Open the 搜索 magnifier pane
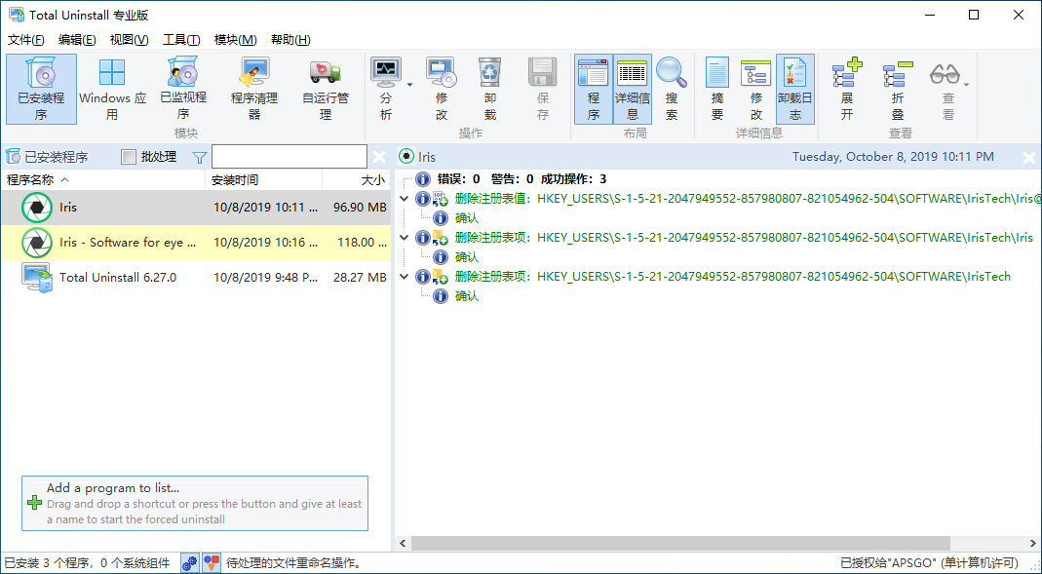This screenshot has height=574, width=1042. coord(672,90)
